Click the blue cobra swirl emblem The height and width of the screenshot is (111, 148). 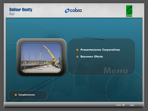67,11
